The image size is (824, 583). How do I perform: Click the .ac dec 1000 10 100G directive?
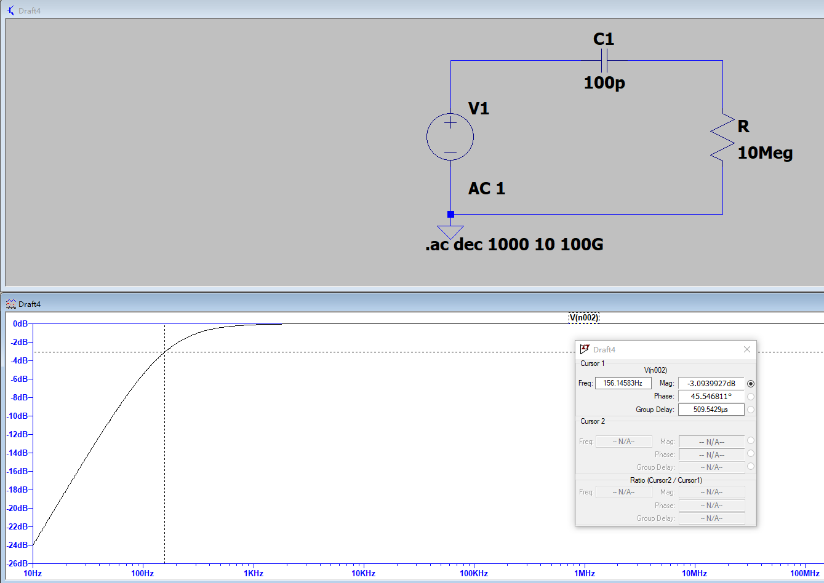[x=514, y=245]
